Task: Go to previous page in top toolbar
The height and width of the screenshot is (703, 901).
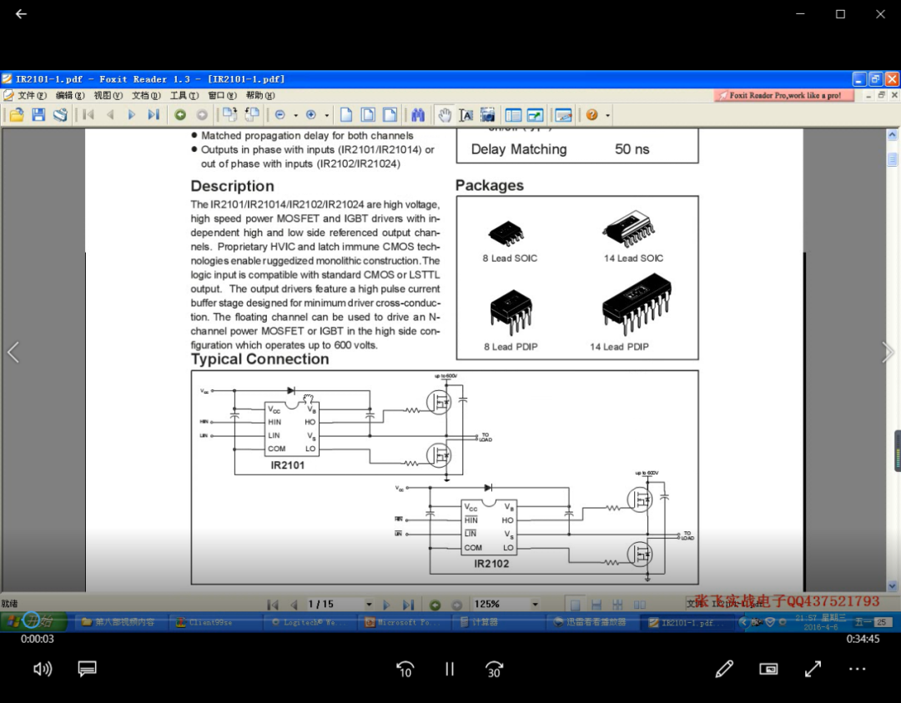Action: point(110,115)
